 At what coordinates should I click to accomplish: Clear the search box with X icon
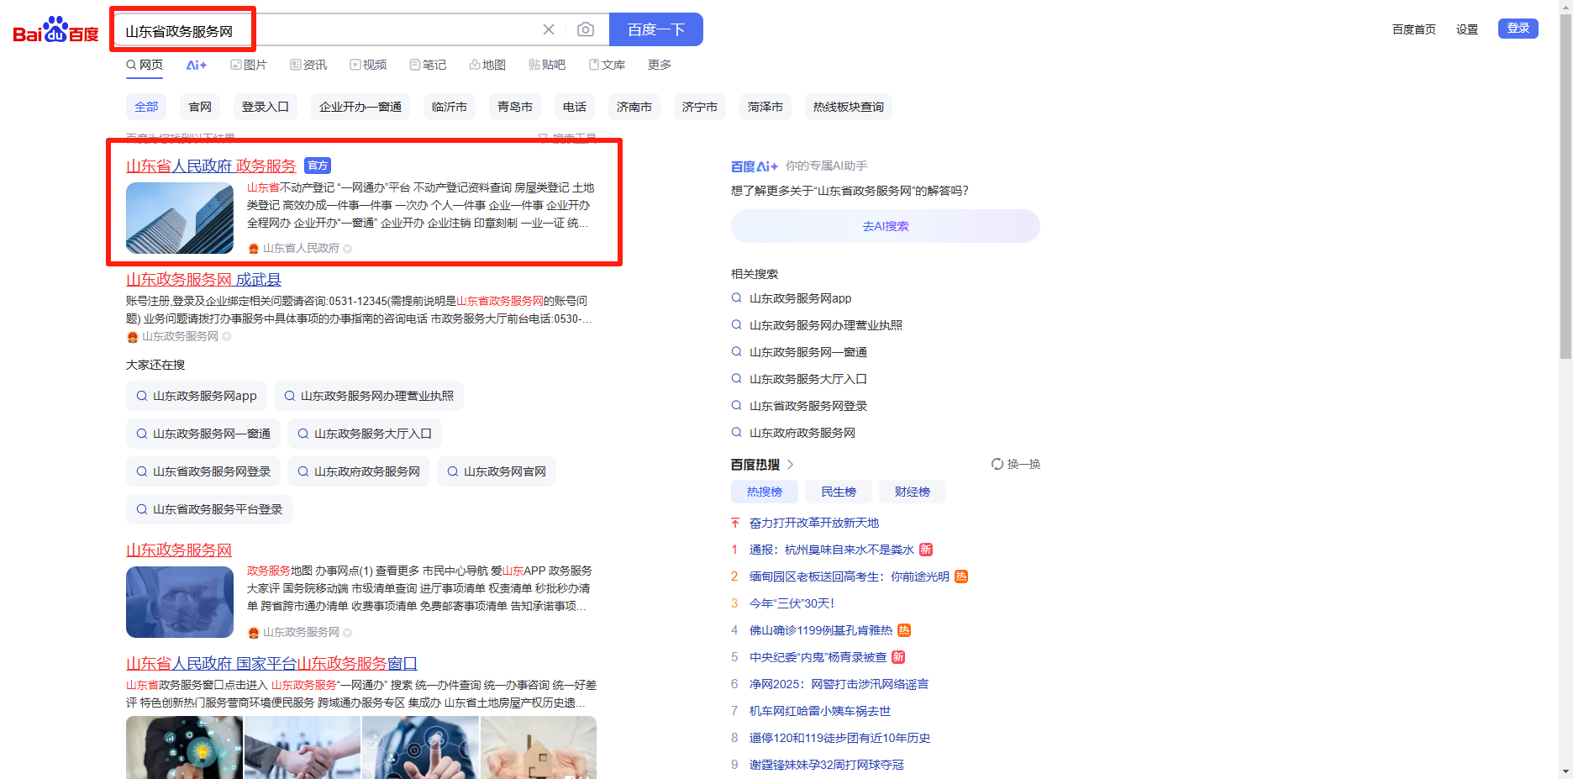[549, 29]
